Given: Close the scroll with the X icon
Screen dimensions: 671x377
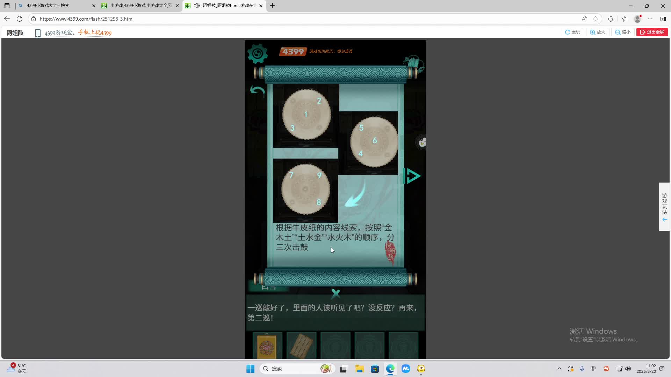Looking at the screenshot, I should pos(335,294).
